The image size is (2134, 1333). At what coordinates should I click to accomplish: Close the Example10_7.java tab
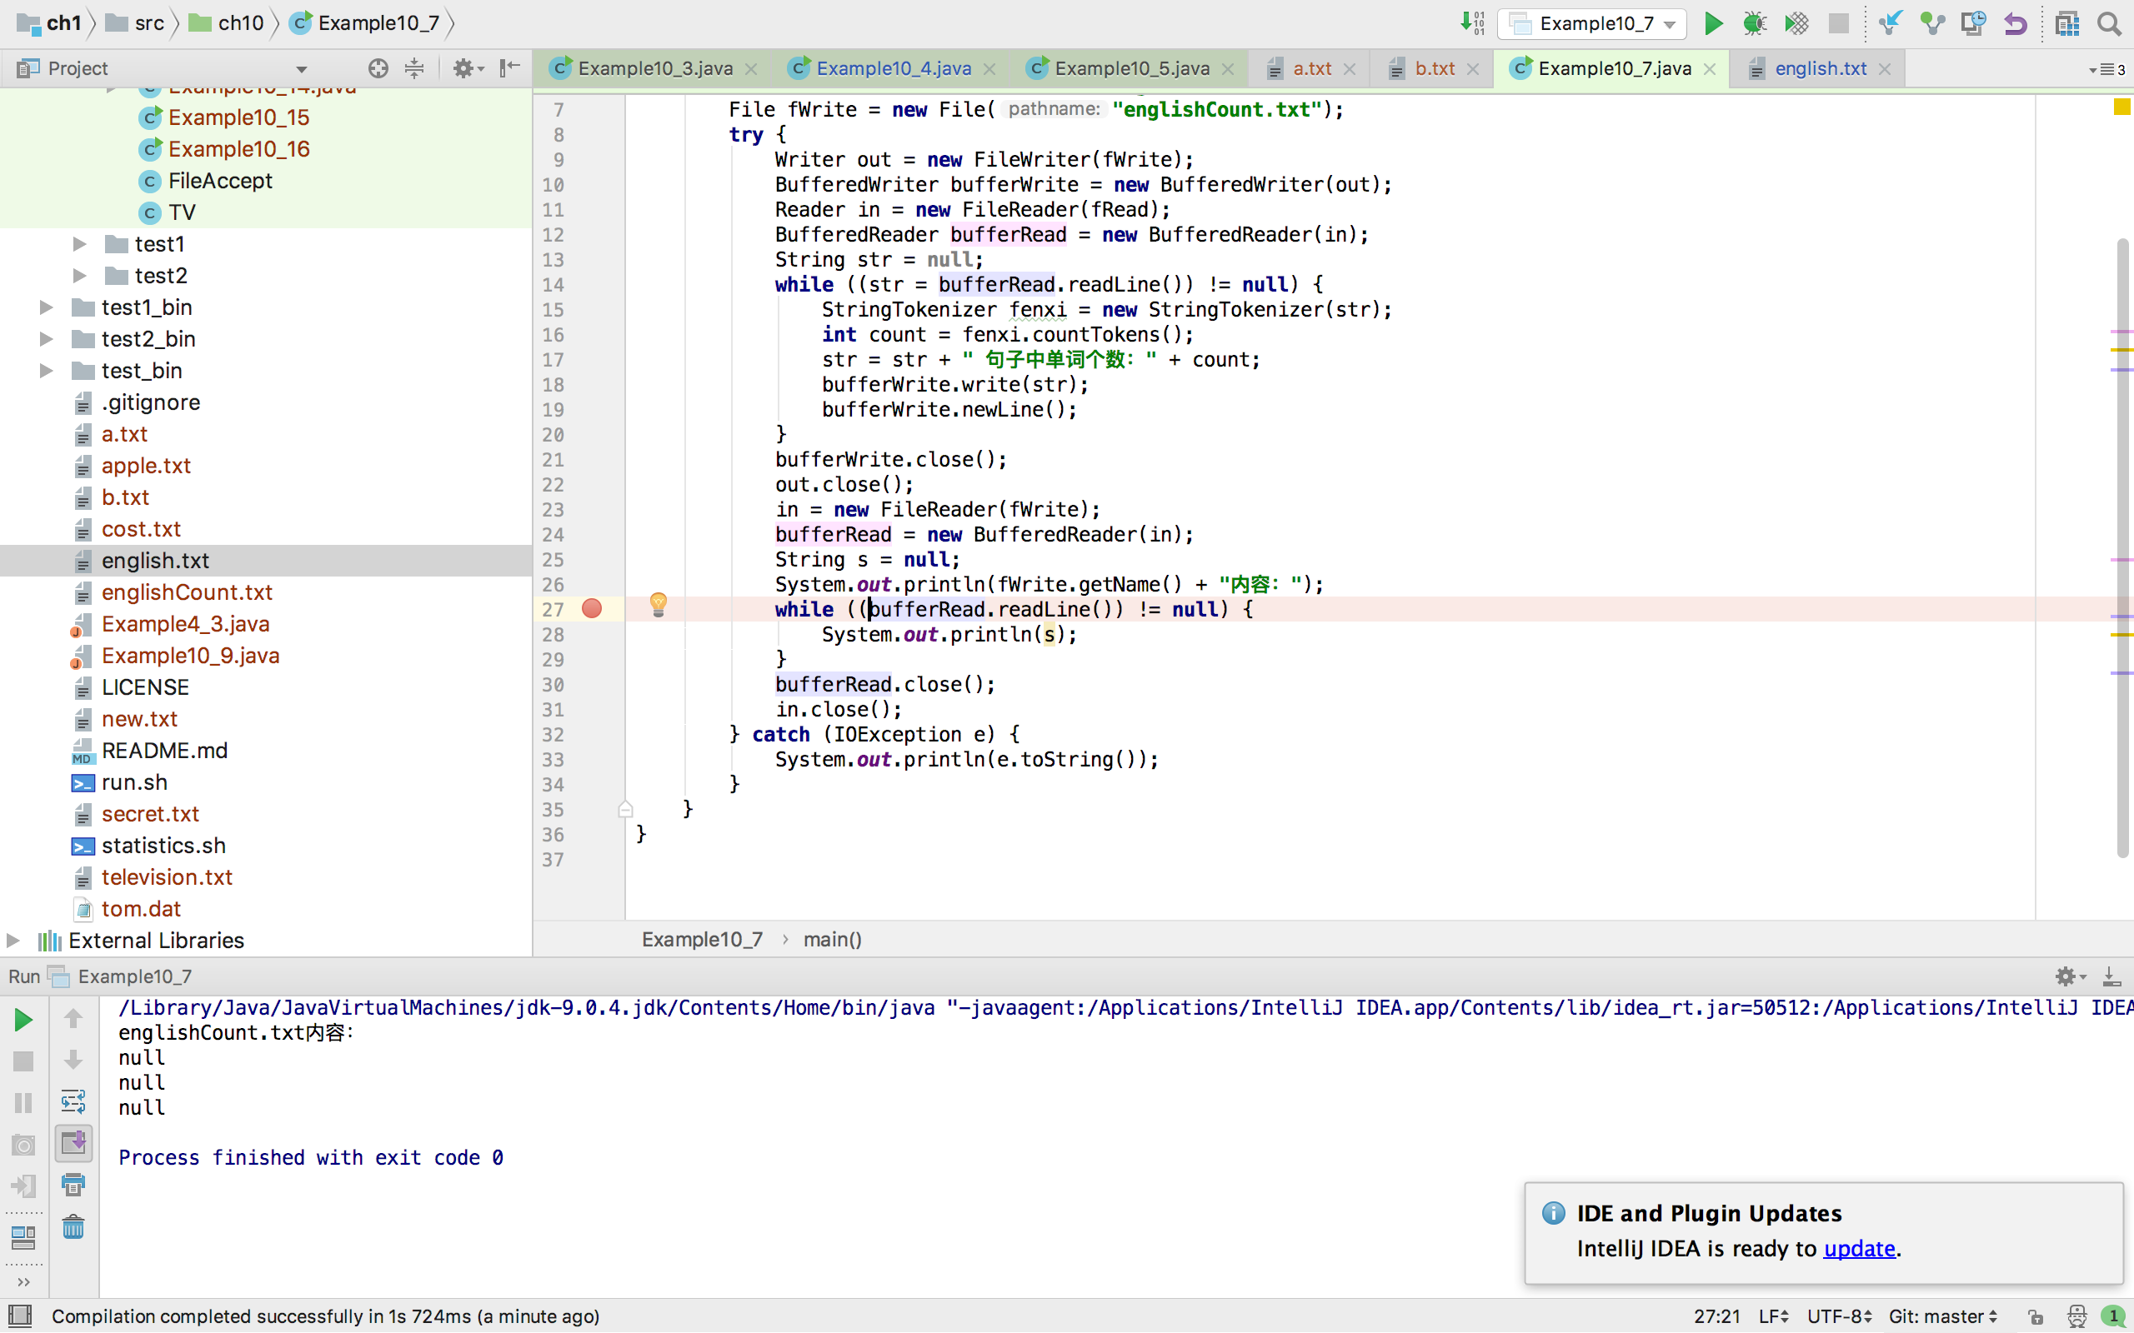1710,69
